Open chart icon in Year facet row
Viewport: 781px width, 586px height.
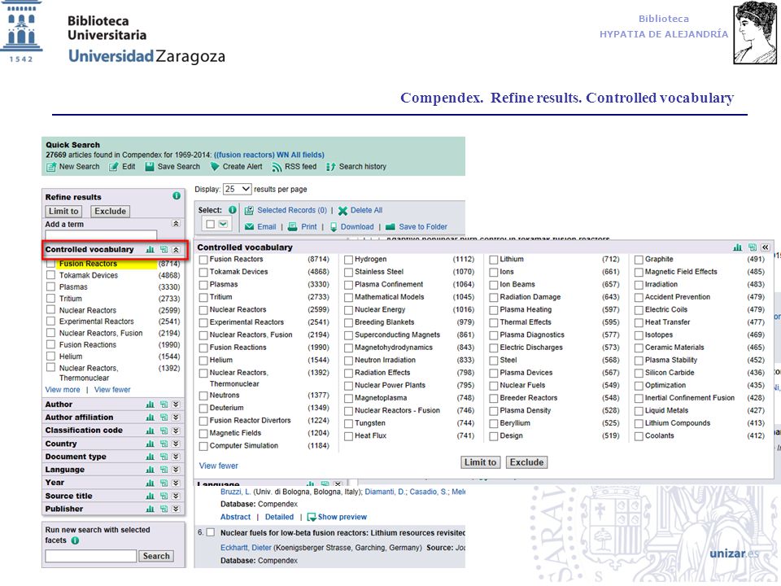click(150, 483)
